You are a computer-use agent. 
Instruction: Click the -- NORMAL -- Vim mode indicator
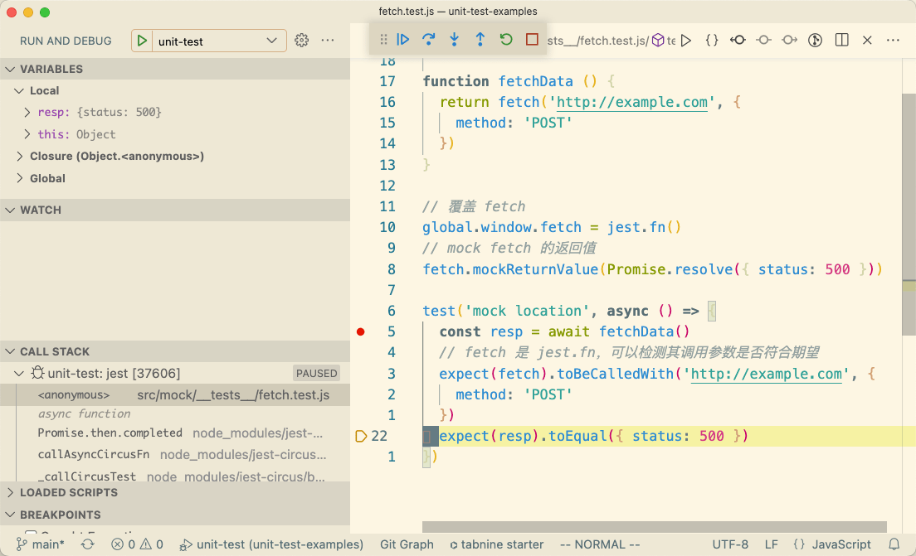coord(600,544)
